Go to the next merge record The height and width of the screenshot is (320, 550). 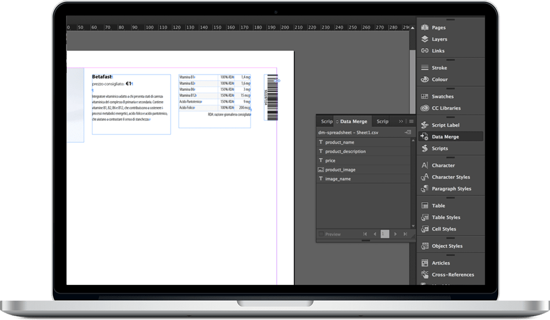pos(395,234)
